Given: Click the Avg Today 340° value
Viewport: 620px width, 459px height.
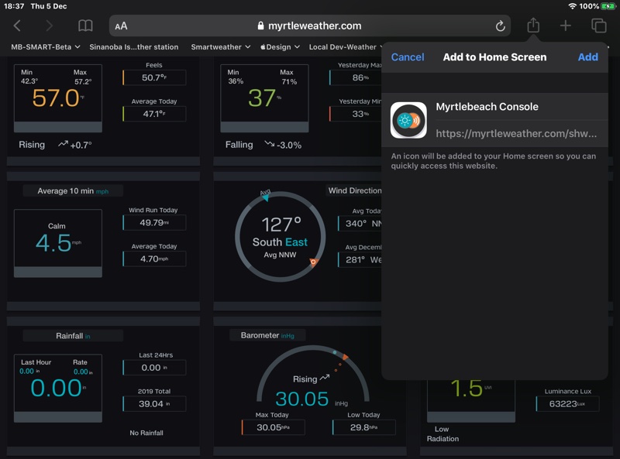Looking at the screenshot, I should tap(360, 223).
